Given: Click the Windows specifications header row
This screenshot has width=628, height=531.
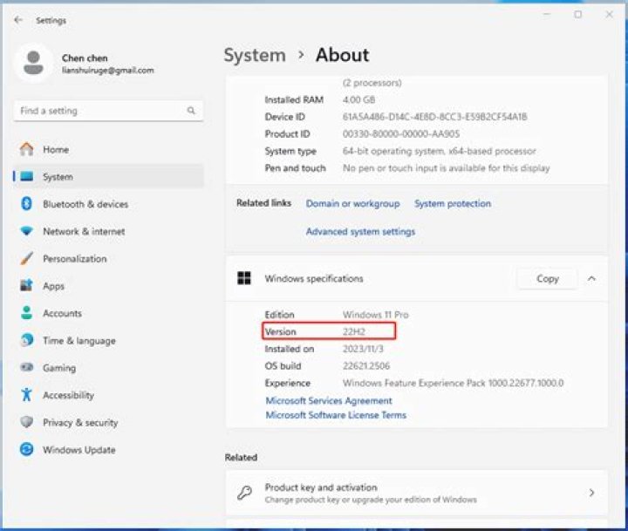Looking at the screenshot, I should pos(417,278).
